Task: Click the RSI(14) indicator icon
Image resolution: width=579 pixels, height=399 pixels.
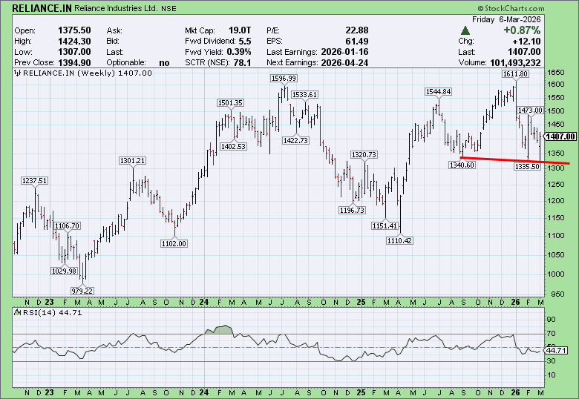Action: (18, 312)
